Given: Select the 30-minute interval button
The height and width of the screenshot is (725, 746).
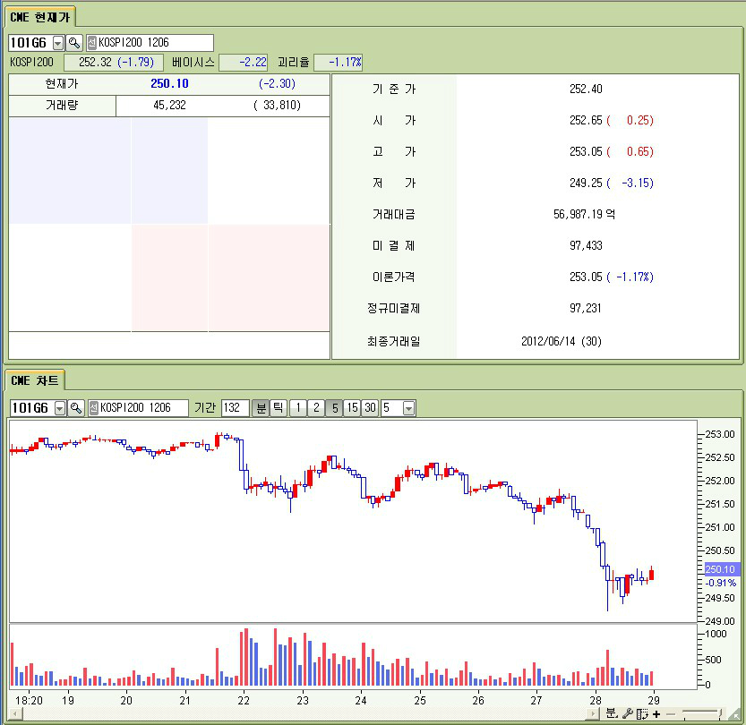Looking at the screenshot, I should tap(370, 408).
